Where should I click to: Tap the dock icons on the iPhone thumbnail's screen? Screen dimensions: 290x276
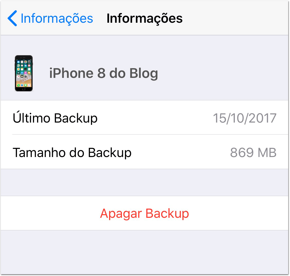24,85
